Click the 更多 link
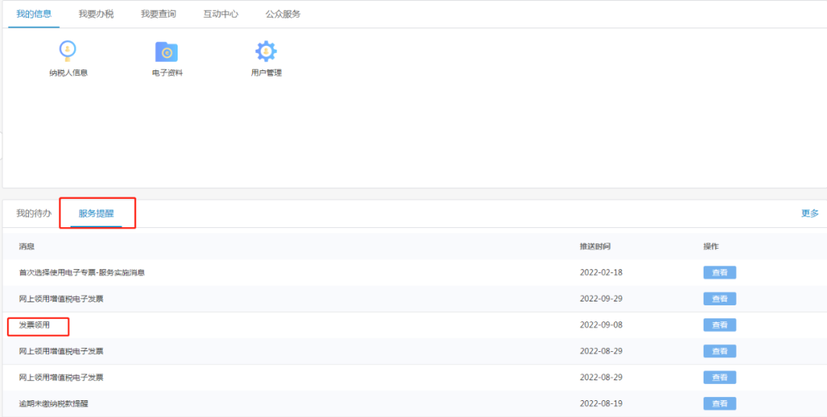Image resolution: width=827 pixels, height=417 pixels. tap(810, 213)
